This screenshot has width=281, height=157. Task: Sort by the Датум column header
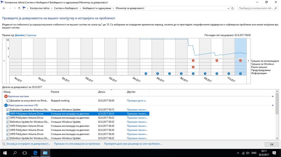[x=111, y=92]
